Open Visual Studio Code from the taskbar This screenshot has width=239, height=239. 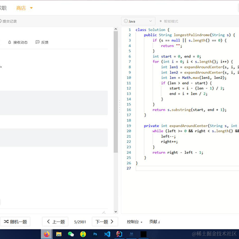pyautogui.click(x=107, y=234)
